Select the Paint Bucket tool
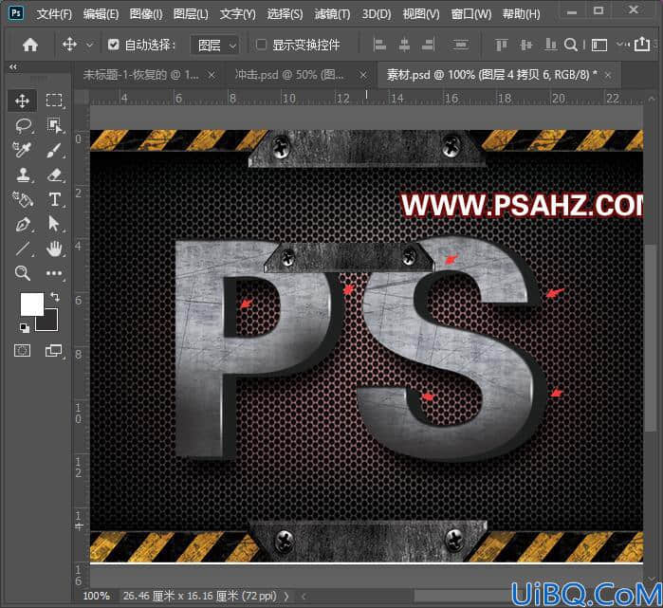This screenshot has width=663, height=608. [22, 199]
